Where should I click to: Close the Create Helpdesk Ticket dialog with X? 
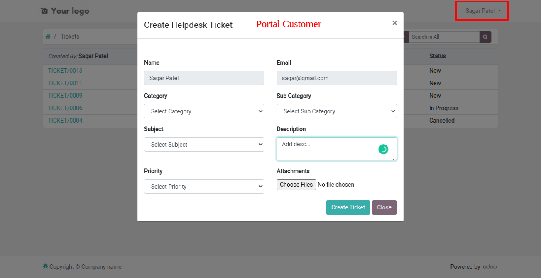click(x=394, y=23)
